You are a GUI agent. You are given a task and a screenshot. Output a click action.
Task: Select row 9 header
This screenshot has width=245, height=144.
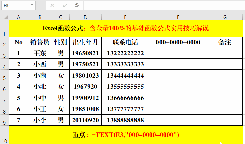[4, 120]
